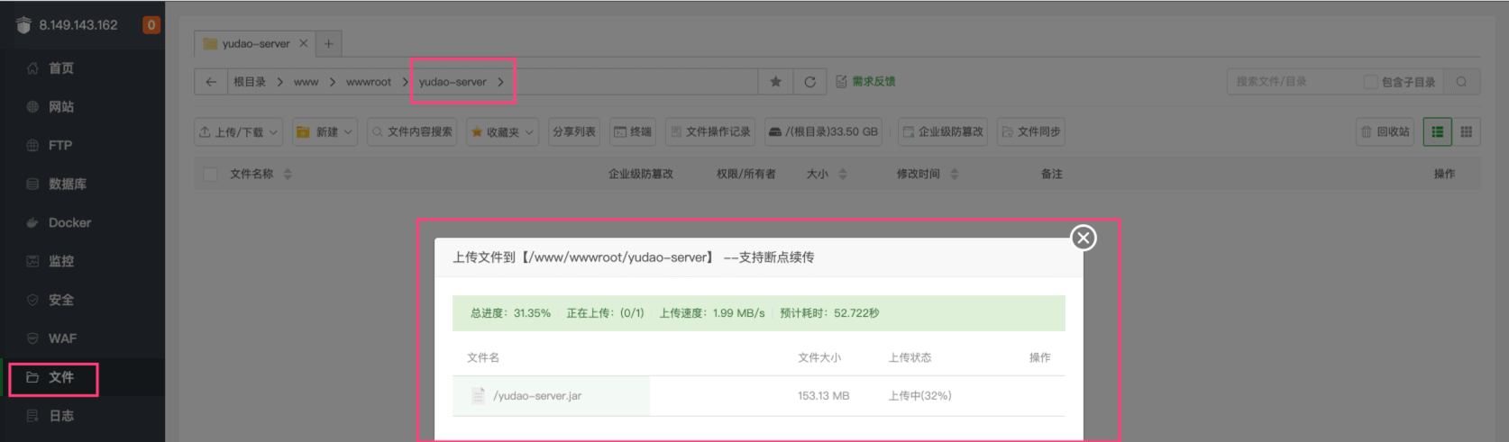Open a new file manager tab
Image resolution: width=1509 pixels, height=442 pixels.
pos(328,43)
